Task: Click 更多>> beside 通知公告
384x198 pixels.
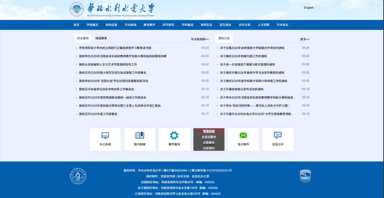Action: [305, 39]
